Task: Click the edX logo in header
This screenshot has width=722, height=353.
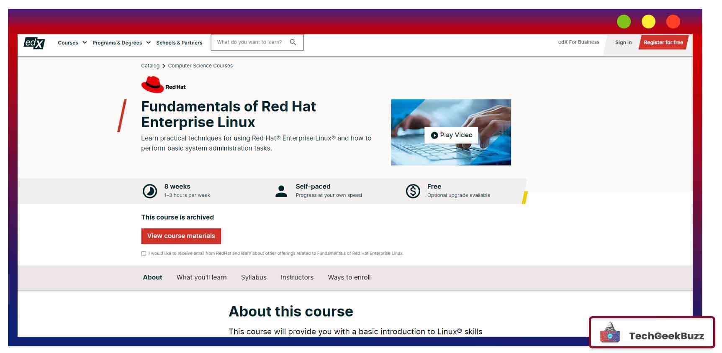Action: tap(34, 43)
